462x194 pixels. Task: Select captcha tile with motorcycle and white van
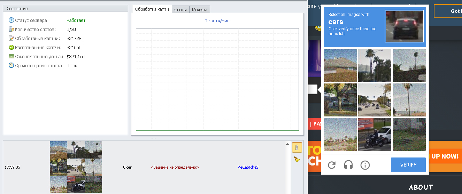[375, 134]
